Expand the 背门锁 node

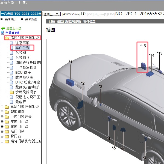(x=2, y=136)
